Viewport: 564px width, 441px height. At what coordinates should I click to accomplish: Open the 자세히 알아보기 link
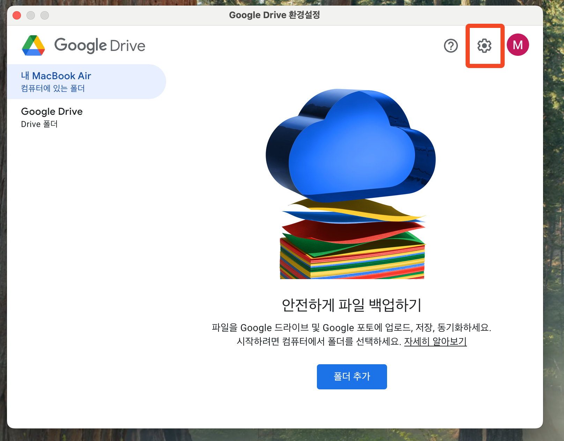[x=435, y=341]
